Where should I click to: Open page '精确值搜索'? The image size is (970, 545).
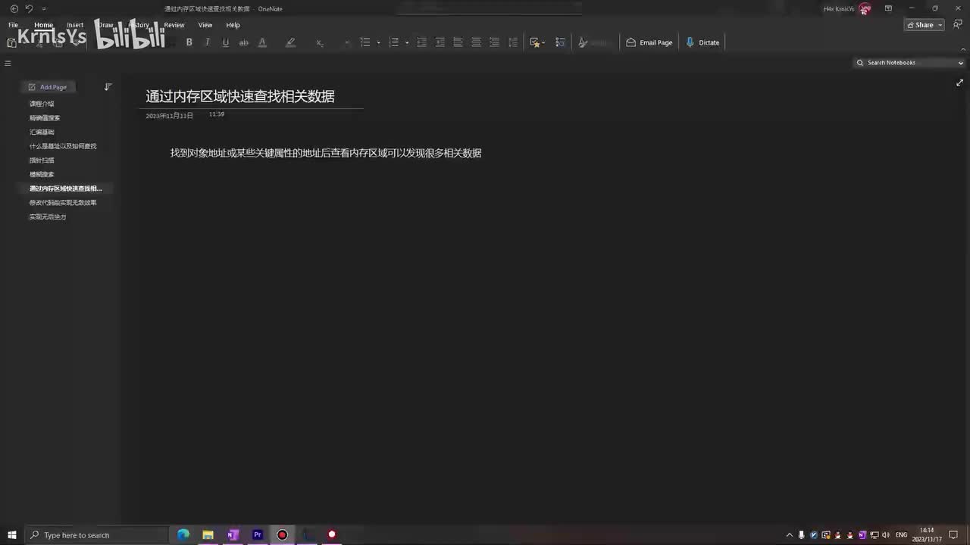click(x=45, y=118)
